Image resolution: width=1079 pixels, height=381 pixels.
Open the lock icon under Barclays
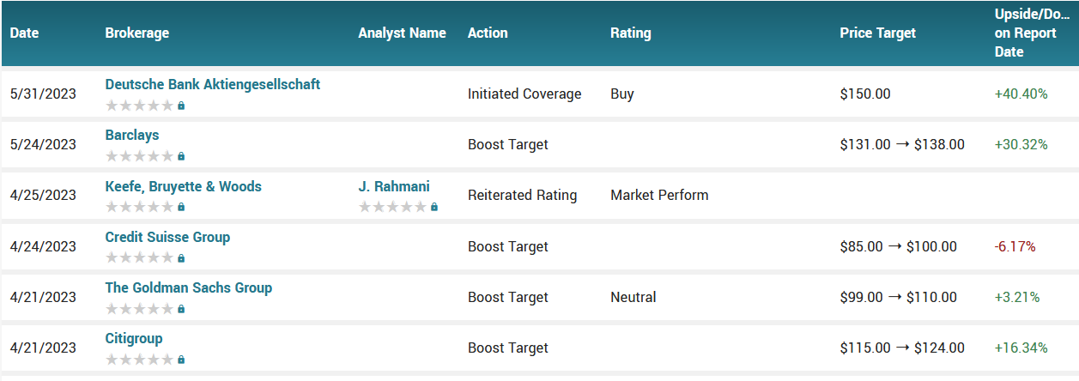coord(181,157)
